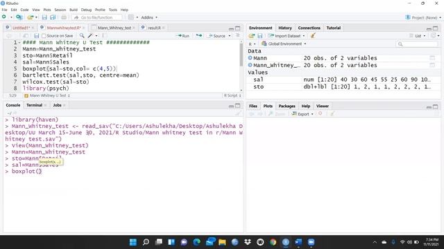Open Windows Start menu
Image resolution: width=444 pixels, height=249 pixels.
(x=133, y=242)
